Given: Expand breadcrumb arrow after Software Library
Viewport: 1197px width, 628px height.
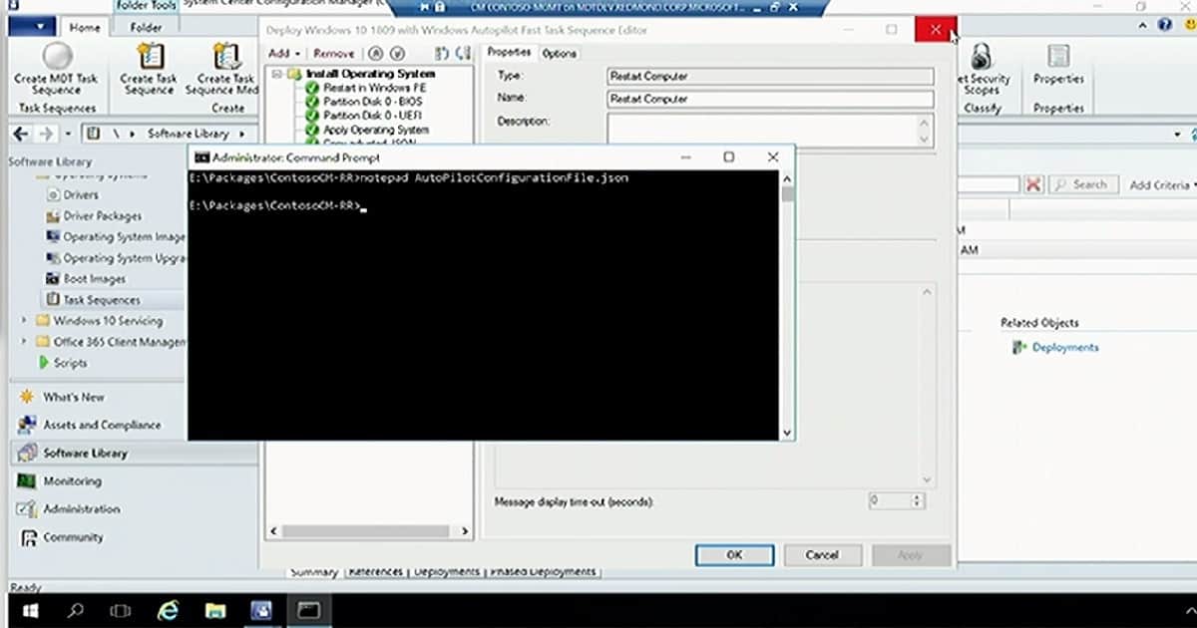Looking at the screenshot, I should (241, 134).
